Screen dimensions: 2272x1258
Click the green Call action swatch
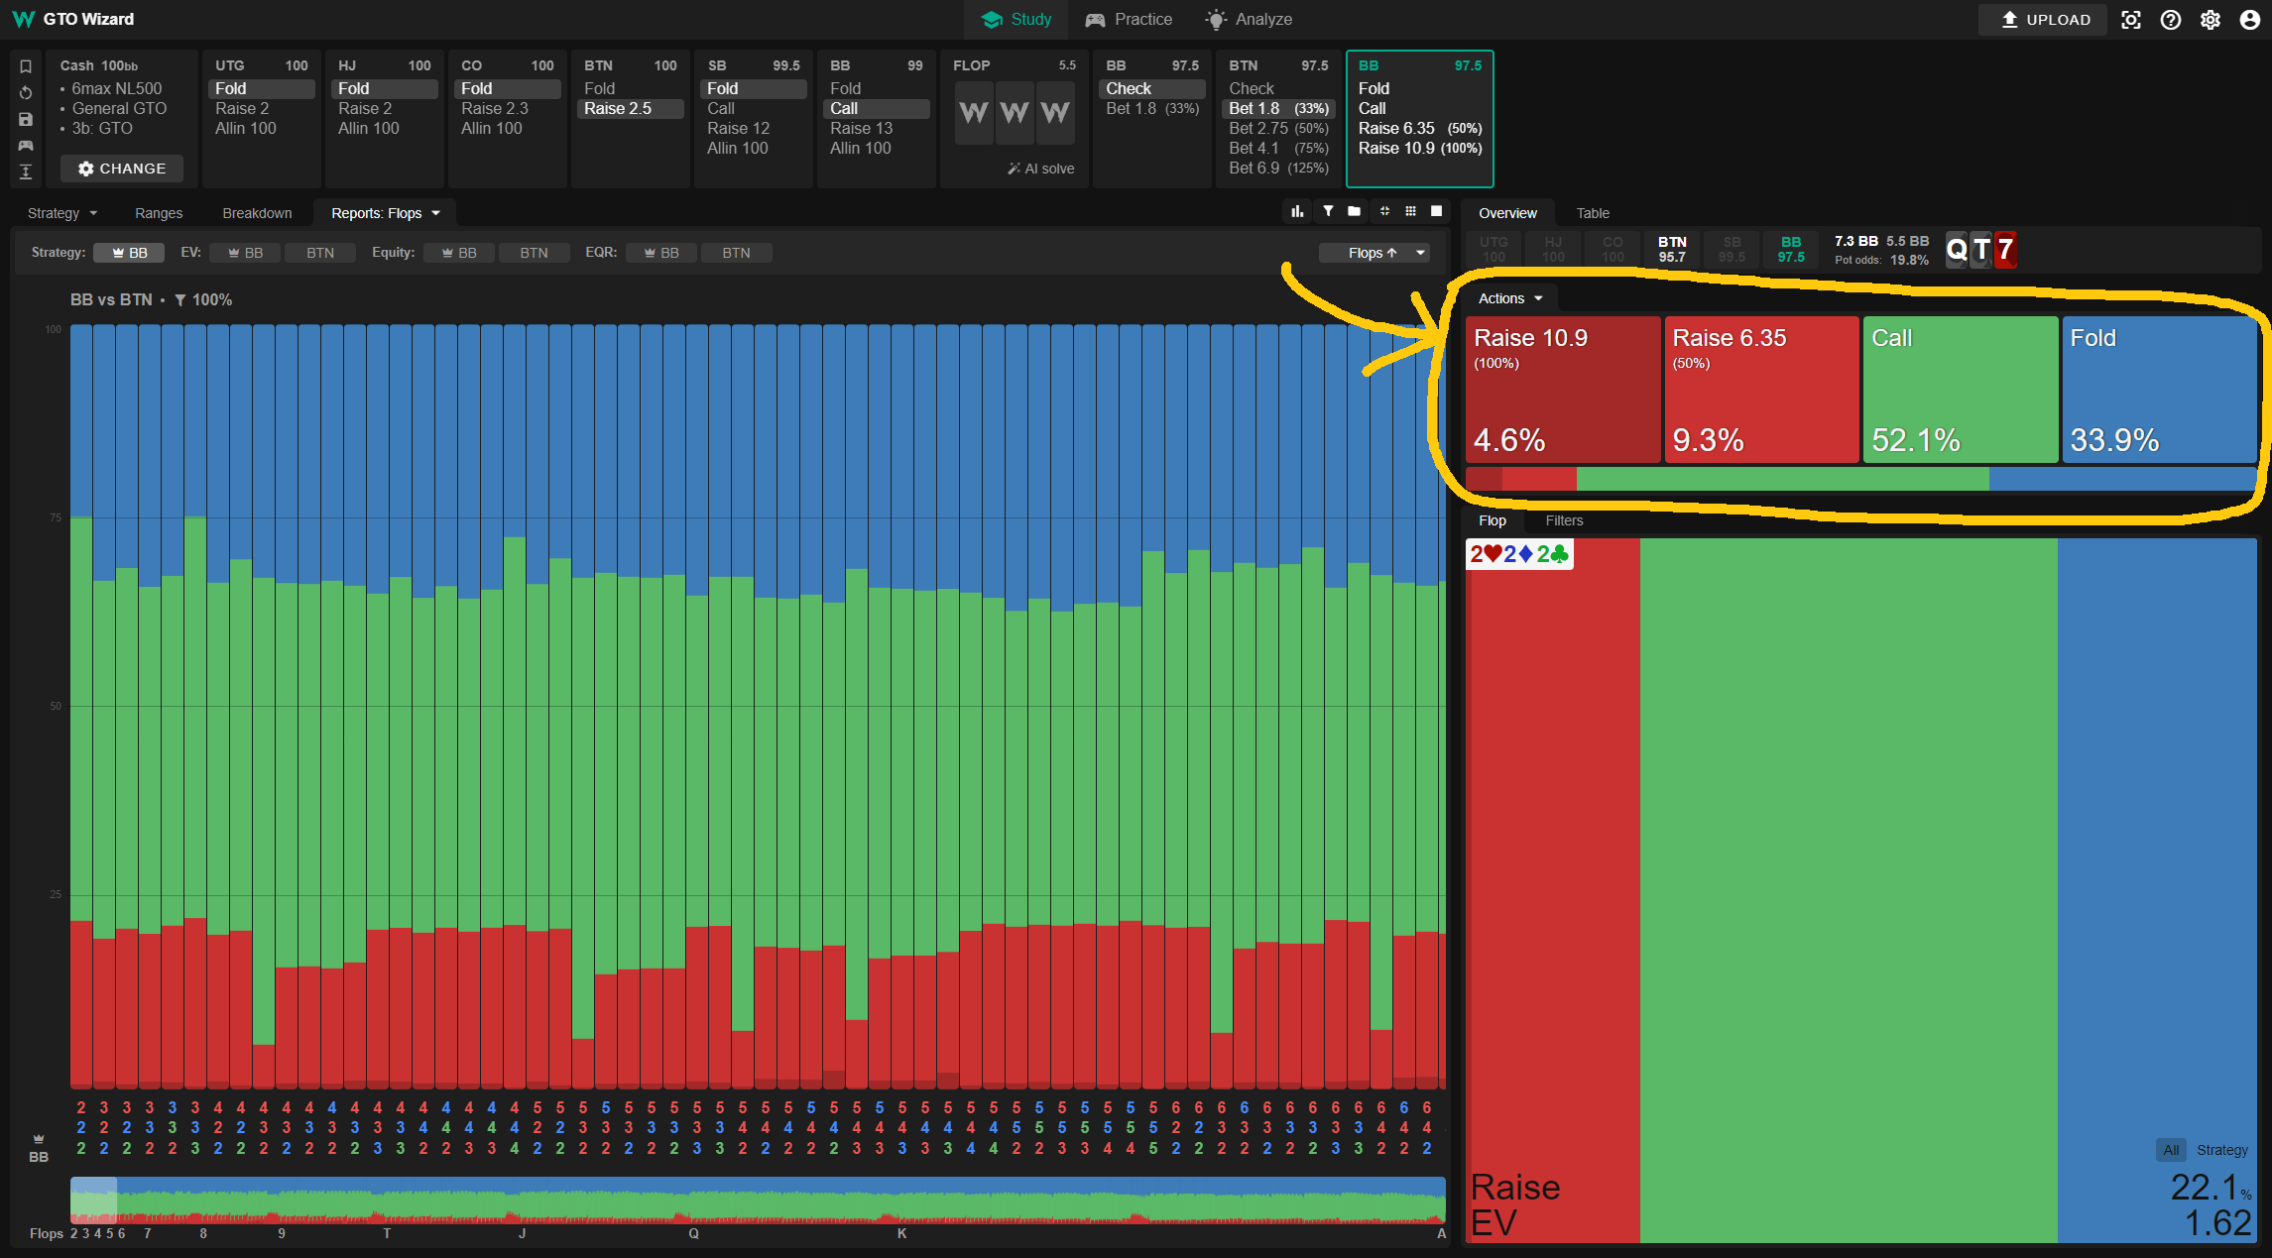tap(1960, 390)
